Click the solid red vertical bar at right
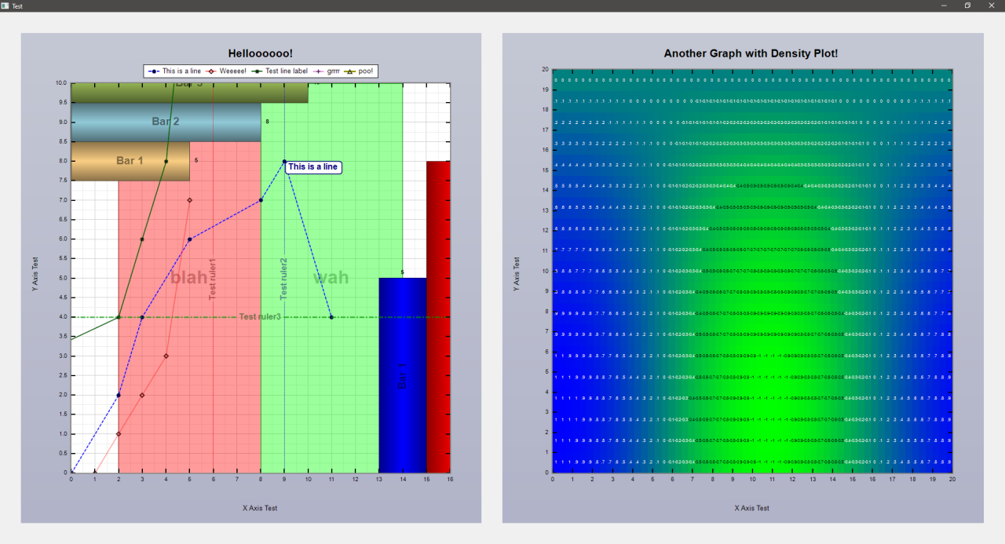Viewport: 1005px width, 544px height. 438,314
